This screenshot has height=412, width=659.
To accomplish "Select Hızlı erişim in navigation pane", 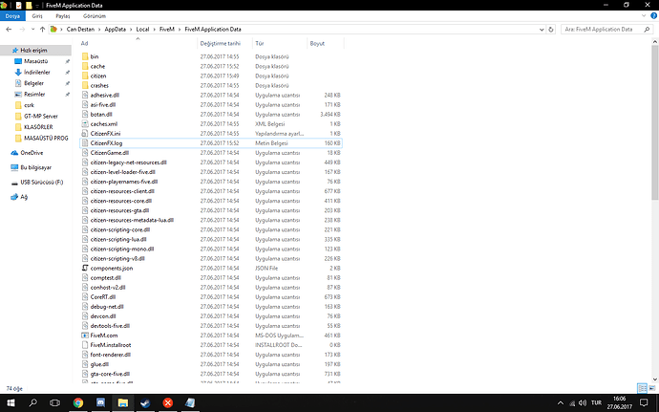I will click(33, 50).
